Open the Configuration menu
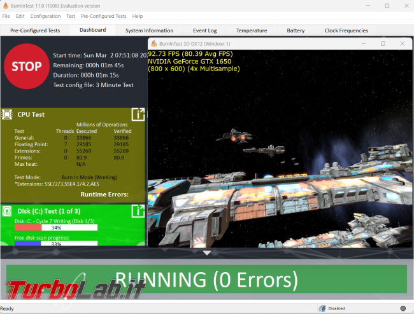This screenshot has width=414, height=314. [x=45, y=16]
